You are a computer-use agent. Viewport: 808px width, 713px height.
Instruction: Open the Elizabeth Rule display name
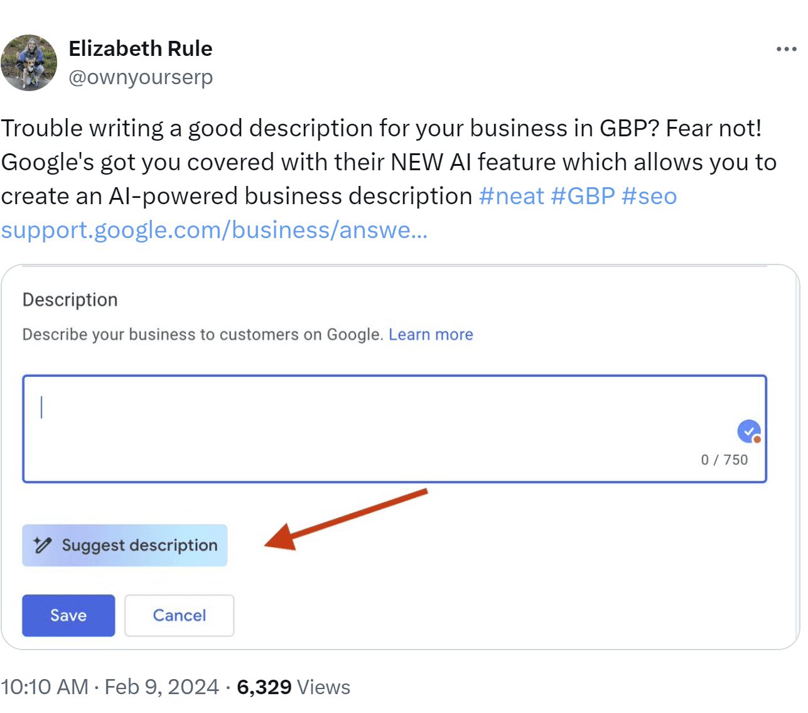point(140,48)
